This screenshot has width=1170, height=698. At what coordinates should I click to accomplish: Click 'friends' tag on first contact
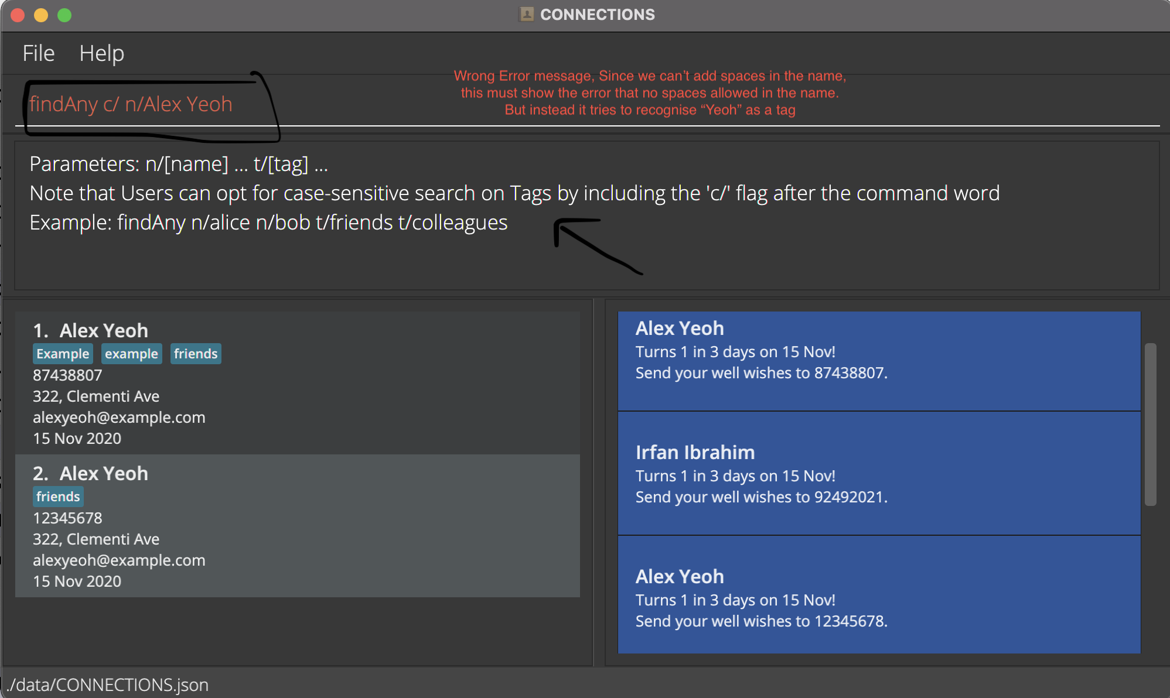click(x=196, y=354)
